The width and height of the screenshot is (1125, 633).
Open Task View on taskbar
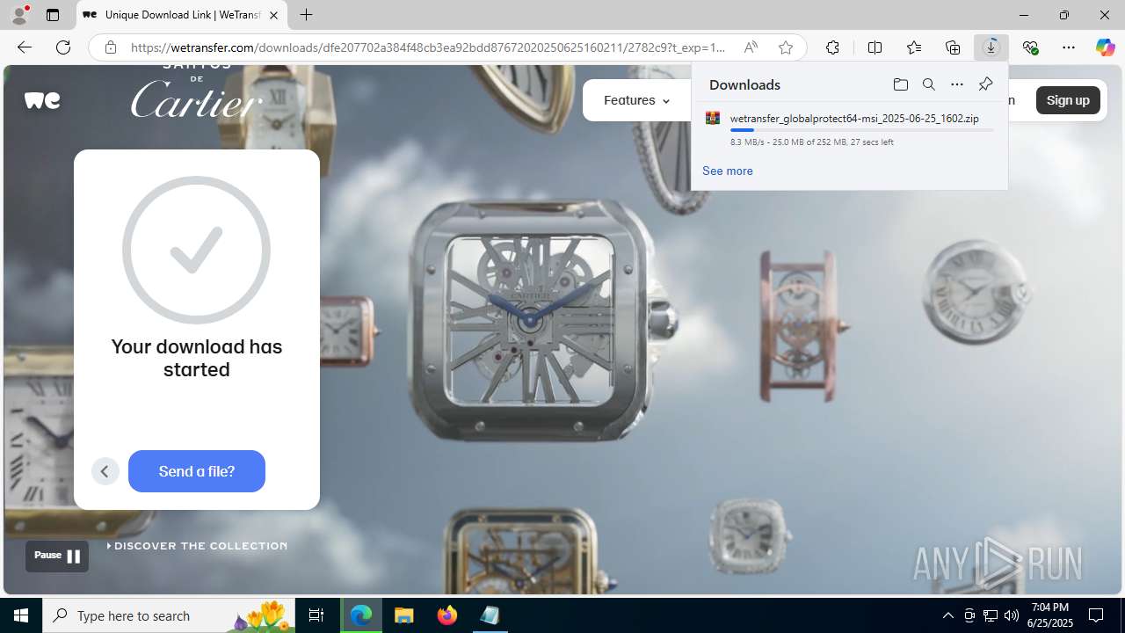[316, 615]
